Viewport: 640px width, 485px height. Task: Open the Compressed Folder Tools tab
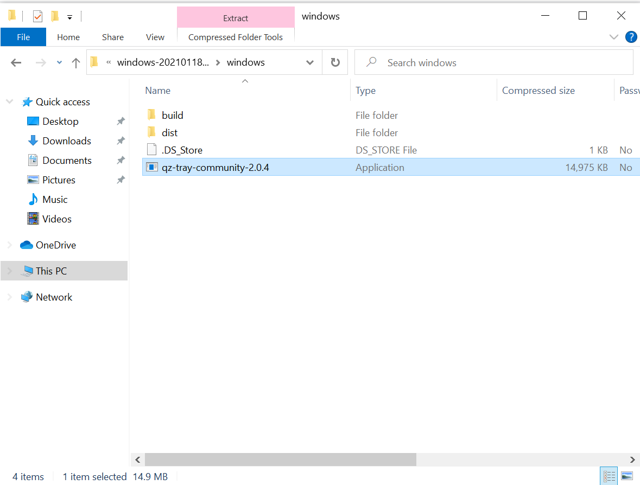click(x=236, y=37)
